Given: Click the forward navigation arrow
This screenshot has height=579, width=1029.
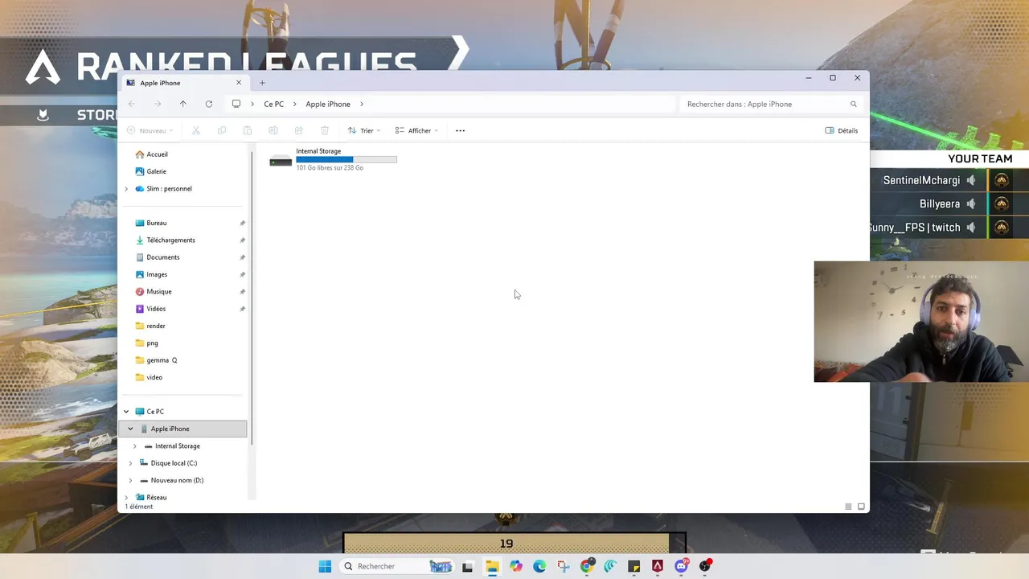Looking at the screenshot, I should point(158,104).
